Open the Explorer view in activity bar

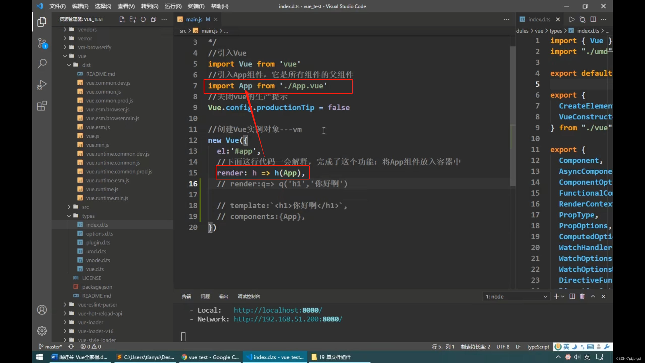point(42,22)
